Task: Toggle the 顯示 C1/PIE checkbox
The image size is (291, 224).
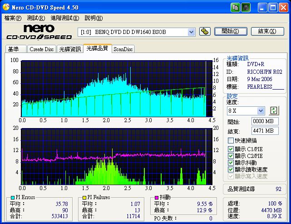Action: click(231, 149)
